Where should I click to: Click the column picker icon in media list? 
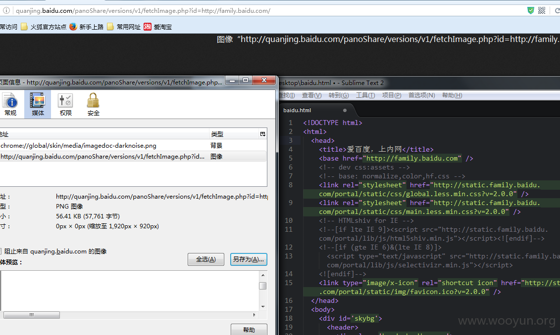(263, 134)
